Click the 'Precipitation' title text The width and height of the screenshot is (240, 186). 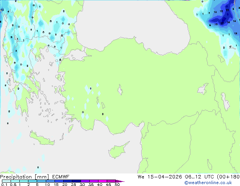tap(16, 177)
